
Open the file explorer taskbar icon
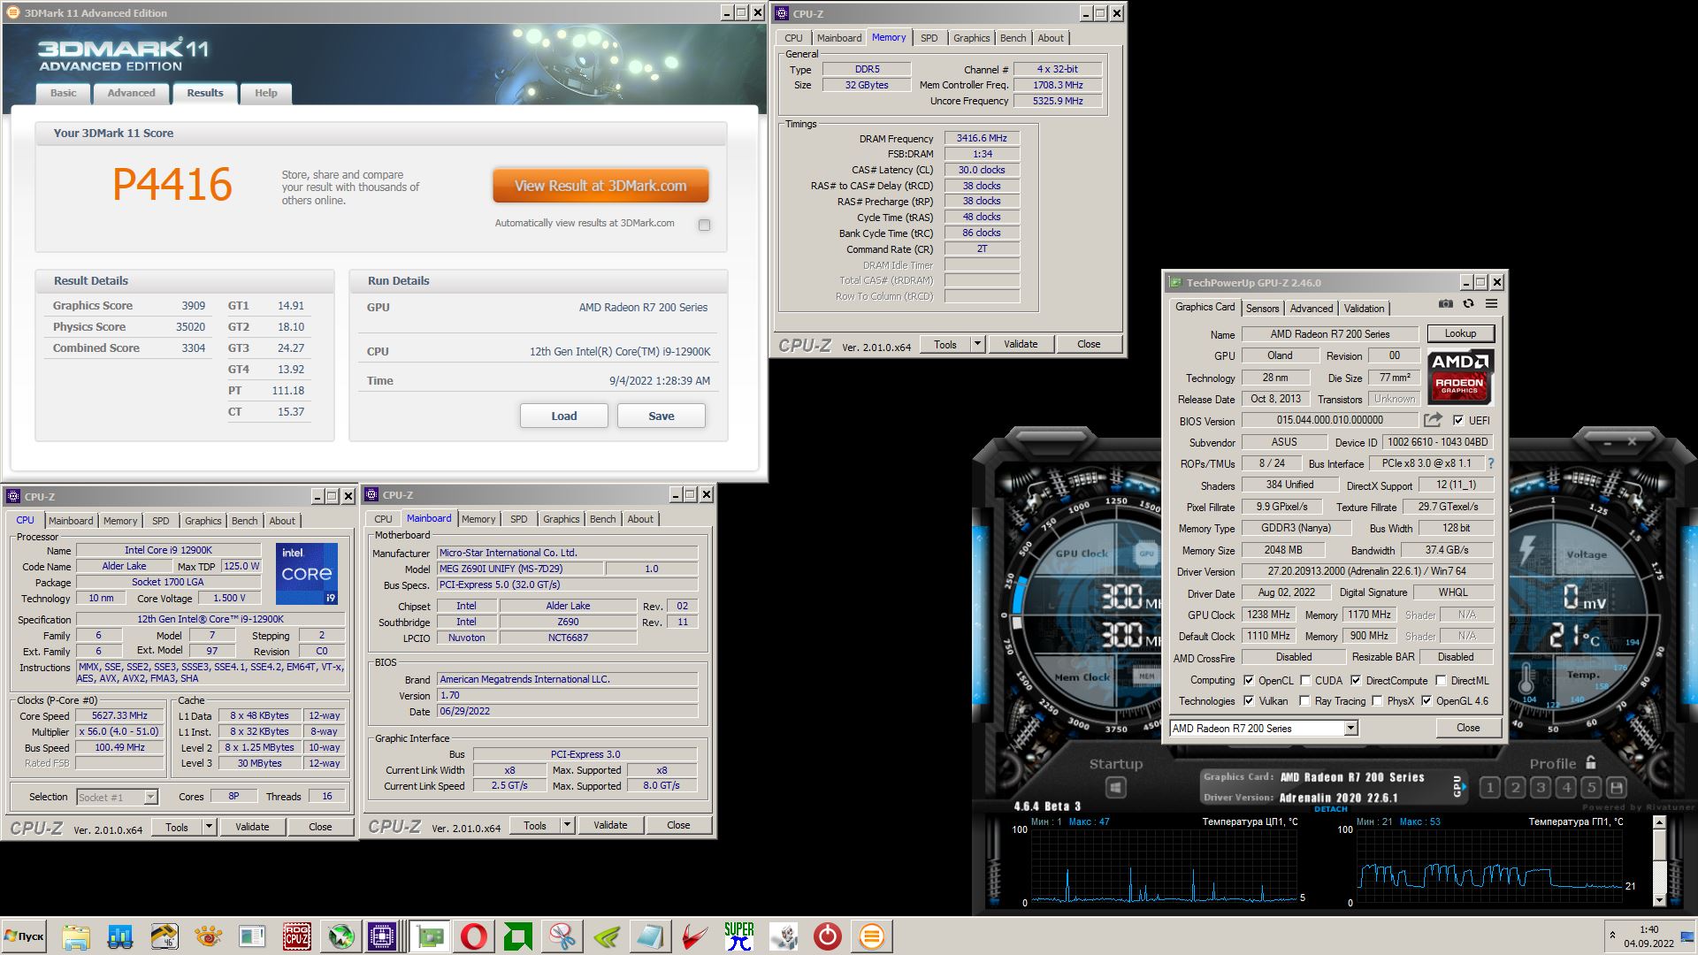pyautogui.click(x=76, y=936)
